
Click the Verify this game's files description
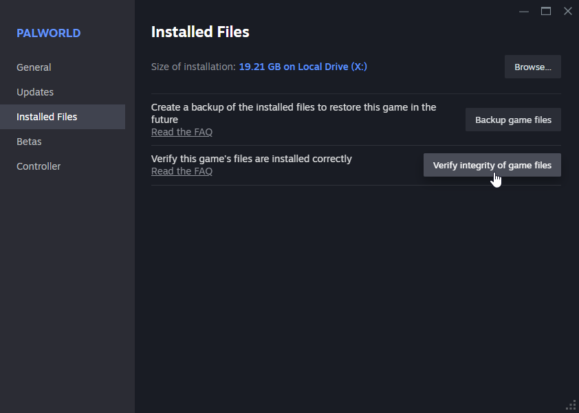coord(252,159)
